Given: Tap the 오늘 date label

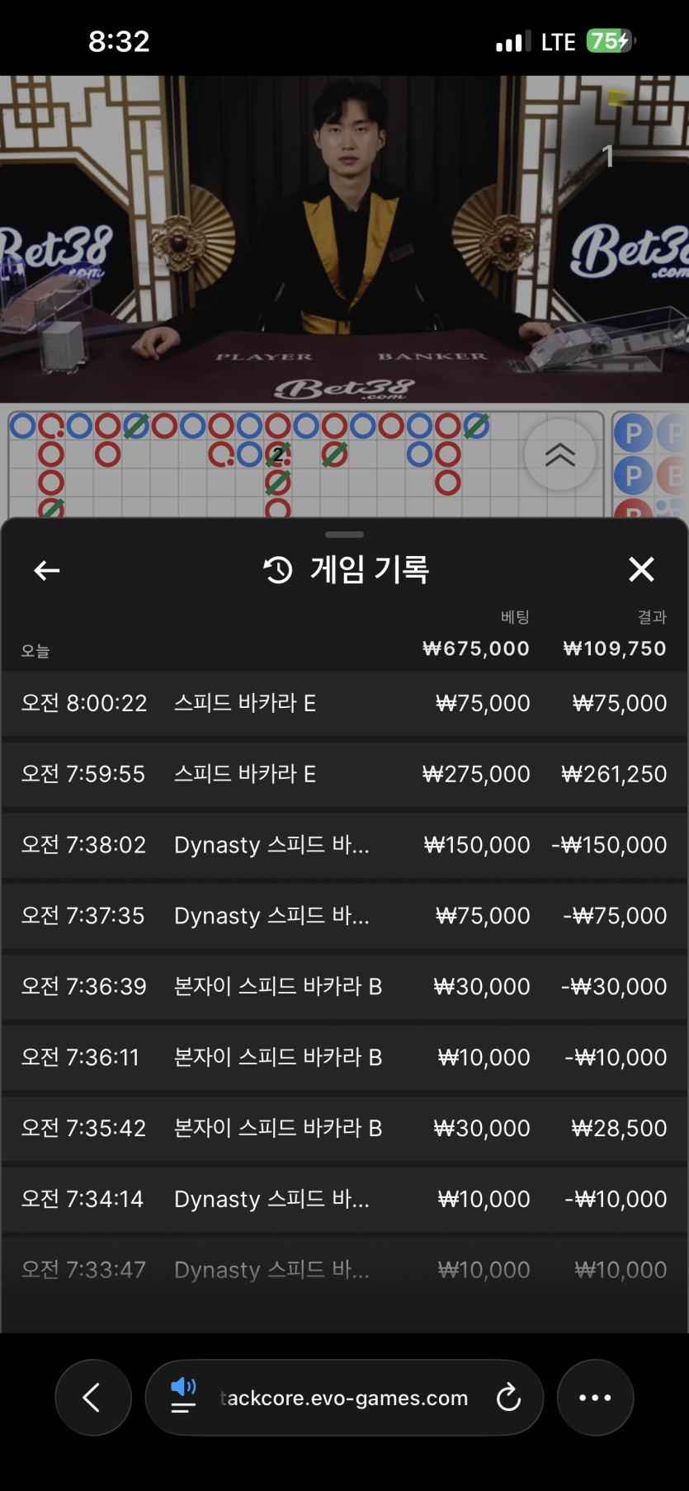Looking at the screenshot, I should [35, 651].
